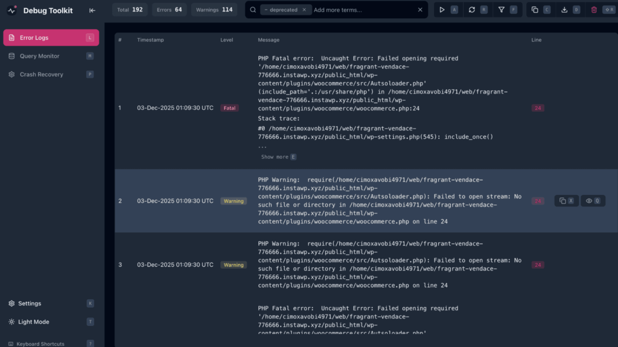618x347 pixels.
Task: Open Keyboard Shortcuts at sidebar bottom
Action: (x=51, y=344)
